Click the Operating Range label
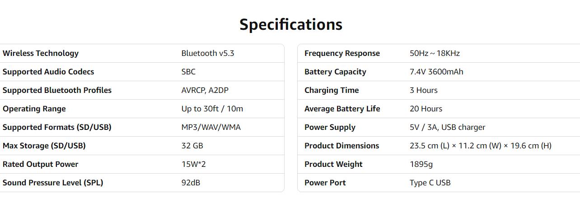 click(34, 109)
